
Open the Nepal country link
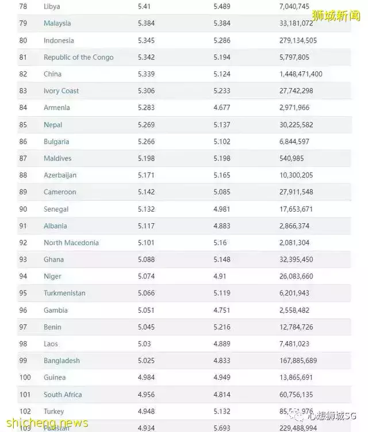click(53, 125)
